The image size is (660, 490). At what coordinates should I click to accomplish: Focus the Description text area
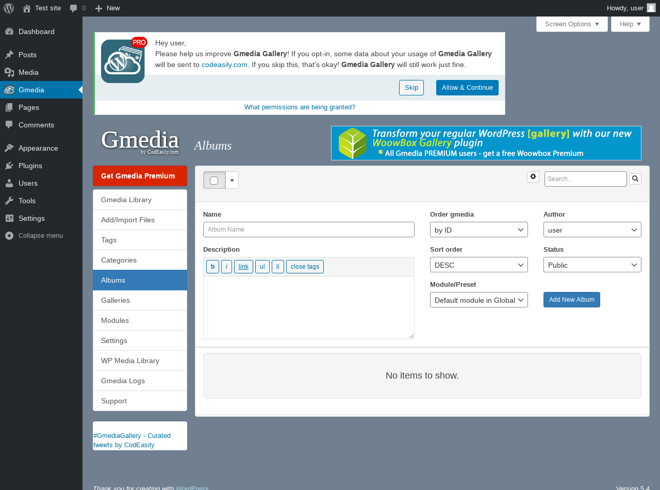(x=309, y=307)
